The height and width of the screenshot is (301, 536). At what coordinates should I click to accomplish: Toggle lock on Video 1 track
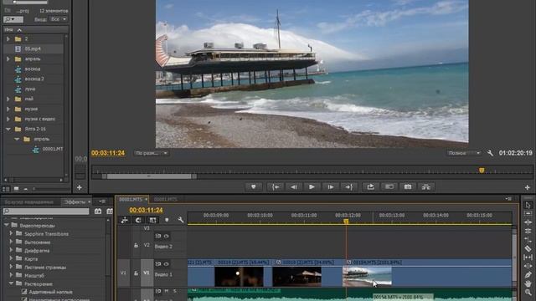[136, 273]
